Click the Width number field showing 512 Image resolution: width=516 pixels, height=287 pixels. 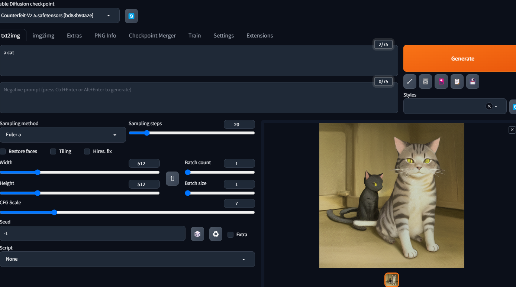click(144, 163)
